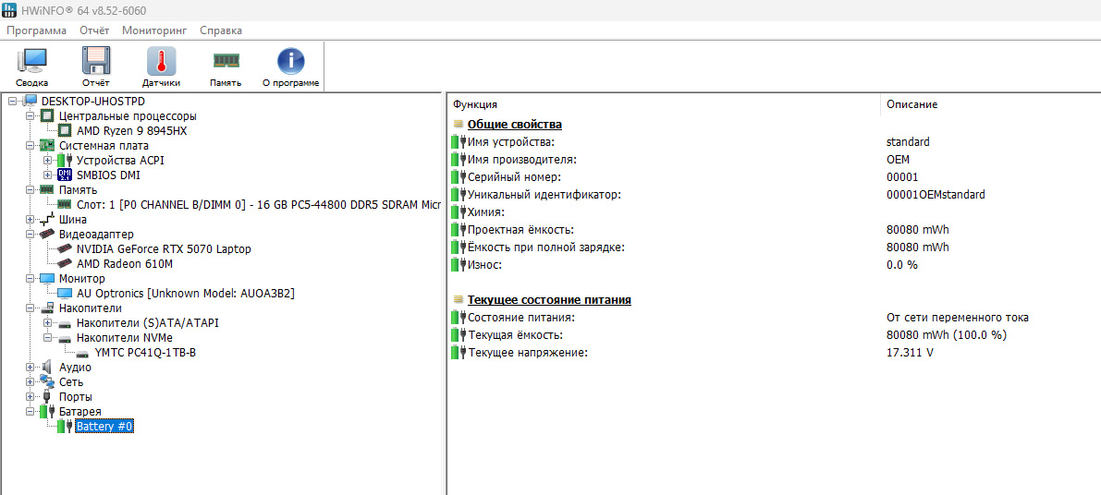Collapse the Батарея battery node

[30, 412]
